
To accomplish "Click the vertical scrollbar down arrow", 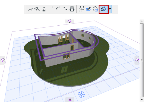I will point(142,99).
